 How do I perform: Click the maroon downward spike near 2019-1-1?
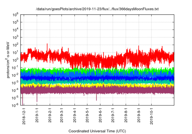pos(37,98)
